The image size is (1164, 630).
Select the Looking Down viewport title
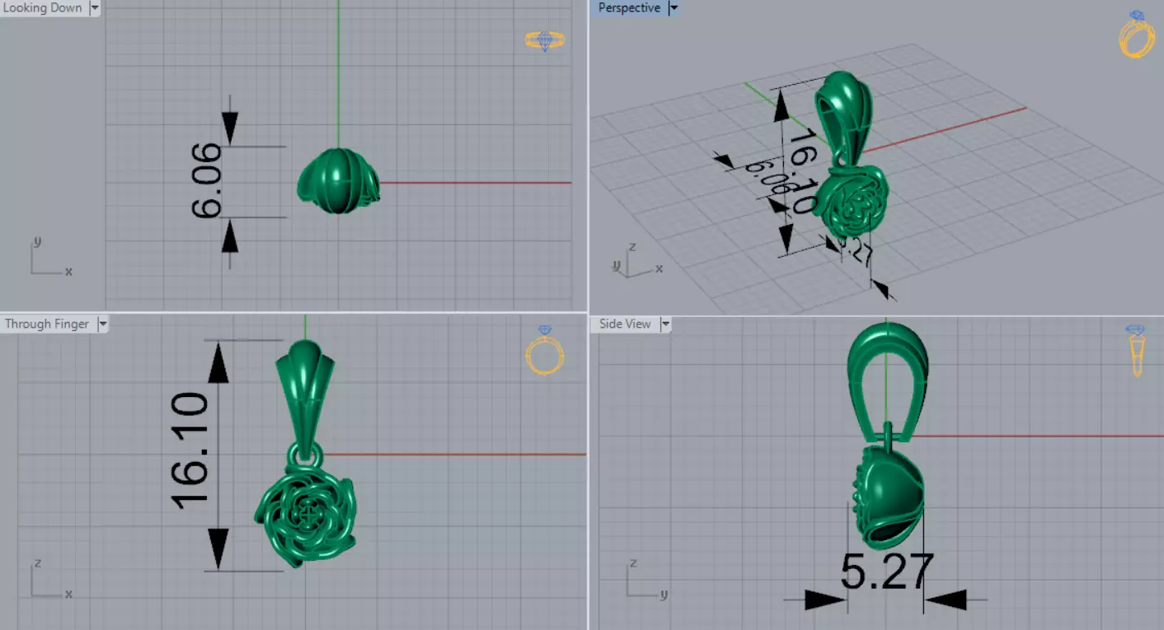(43, 8)
